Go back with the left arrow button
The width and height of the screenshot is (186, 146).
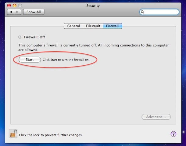click(11, 12)
